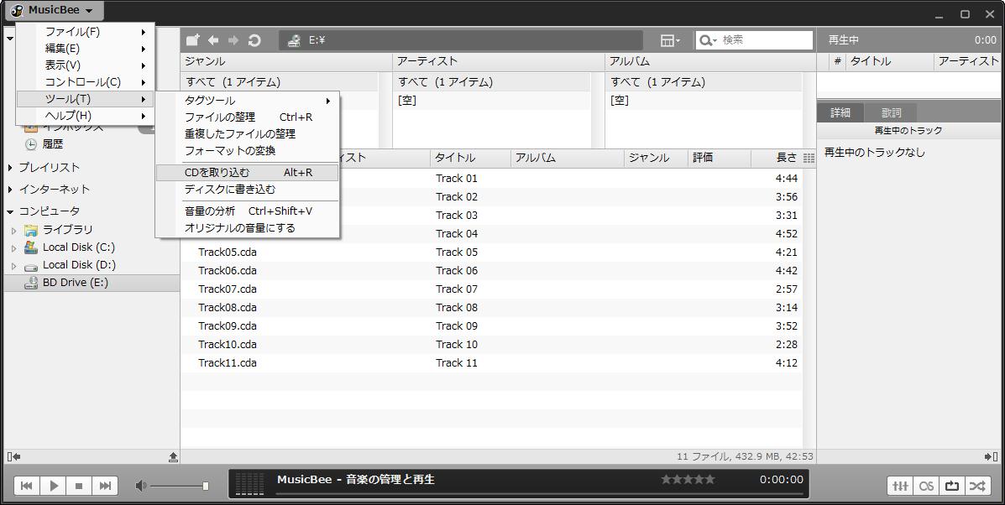Image resolution: width=1005 pixels, height=505 pixels.
Task: Sort by アルバム track list column header
Action: [x=568, y=158]
